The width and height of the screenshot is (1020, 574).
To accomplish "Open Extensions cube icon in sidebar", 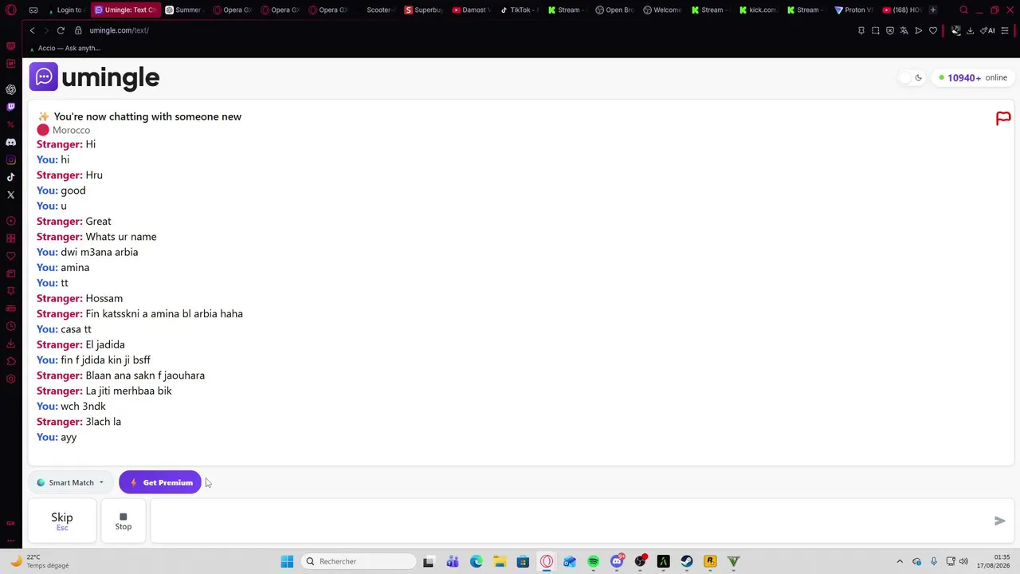I will pyautogui.click(x=10, y=361).
